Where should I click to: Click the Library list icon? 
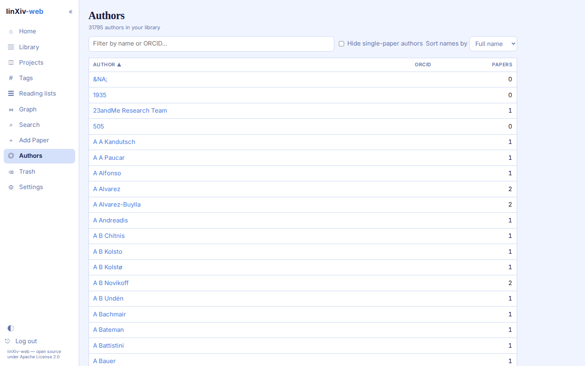click(x=11, y=47)
